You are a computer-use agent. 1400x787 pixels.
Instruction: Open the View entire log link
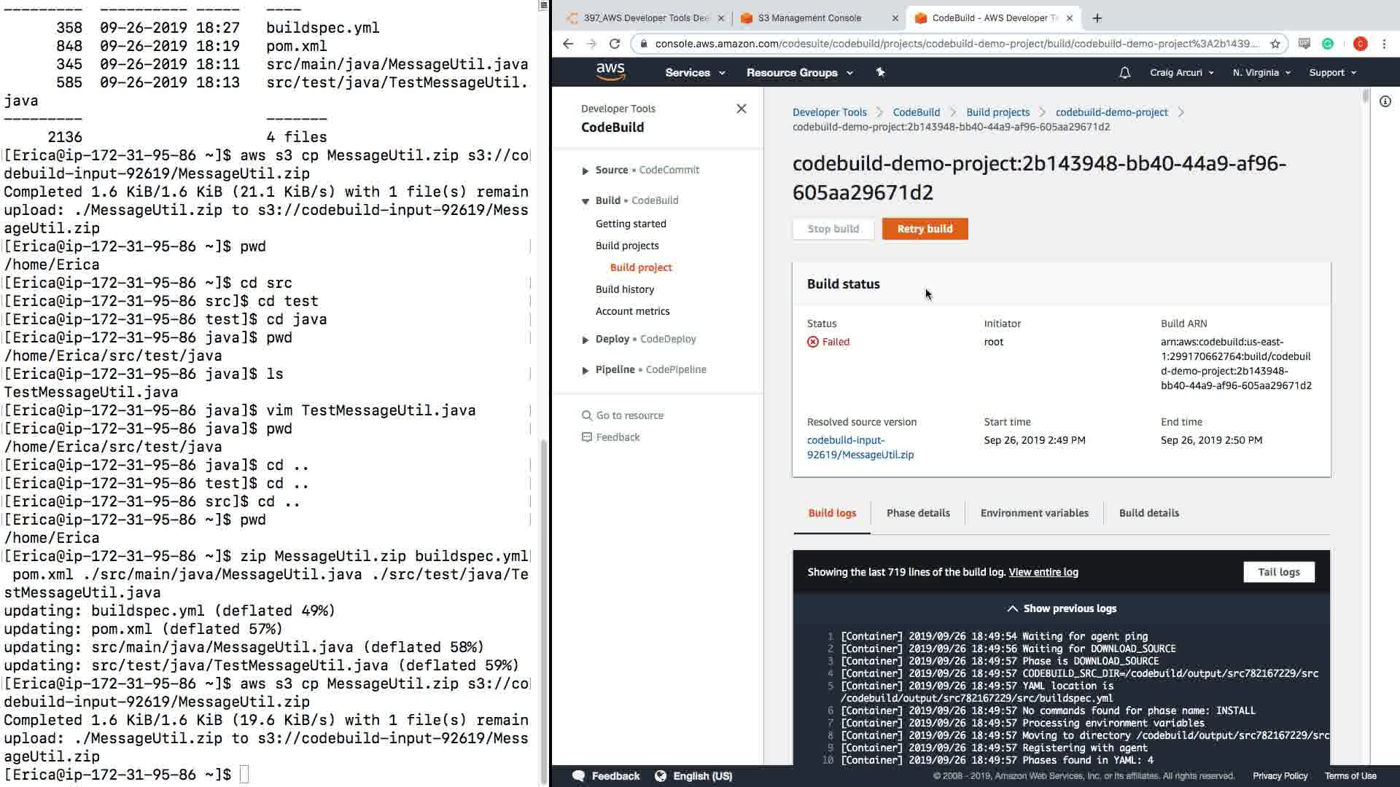1043,572
